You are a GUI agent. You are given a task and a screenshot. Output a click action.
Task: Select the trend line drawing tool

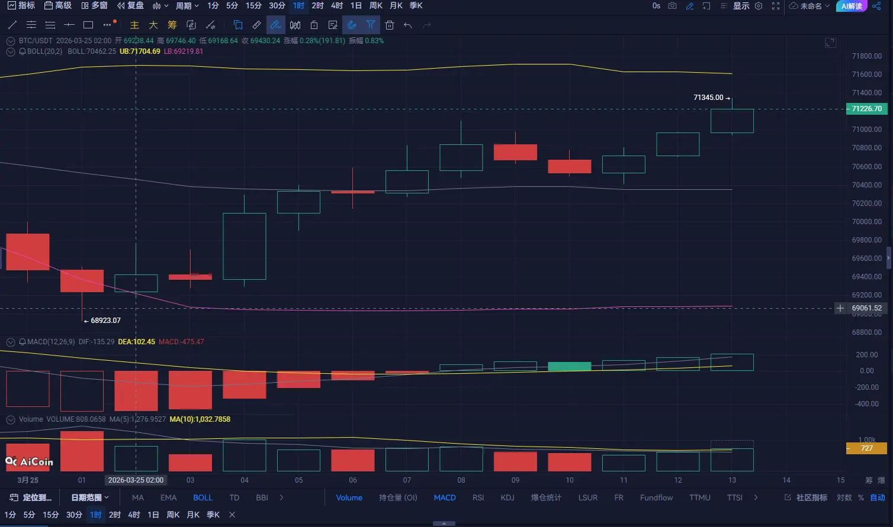(12, 25)
